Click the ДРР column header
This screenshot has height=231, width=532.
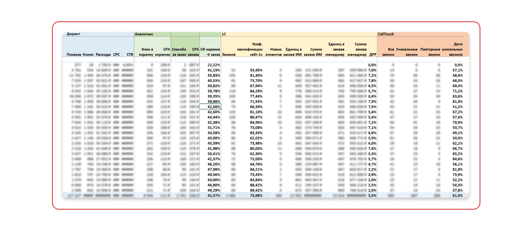(373, 55)
